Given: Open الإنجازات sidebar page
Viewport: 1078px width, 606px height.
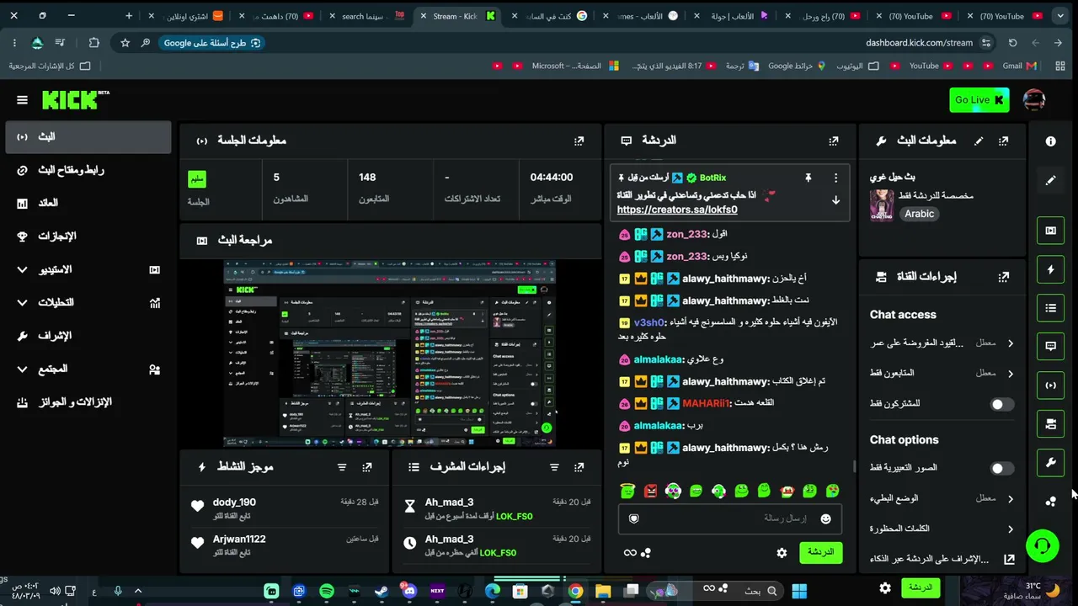Looking at the screenshot, I should tap(88, 237).
